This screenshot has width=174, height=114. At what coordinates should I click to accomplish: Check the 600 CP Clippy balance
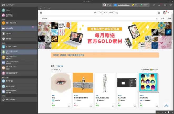pyautogui.click(x=144, y=5)
